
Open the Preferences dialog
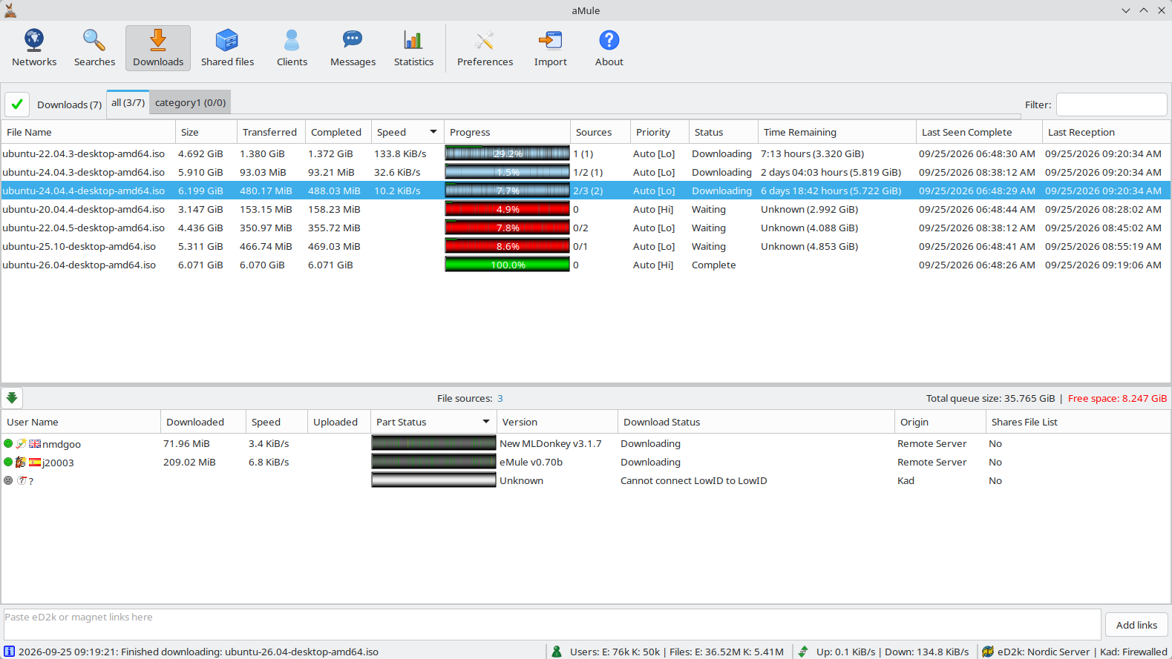point(485,48)
